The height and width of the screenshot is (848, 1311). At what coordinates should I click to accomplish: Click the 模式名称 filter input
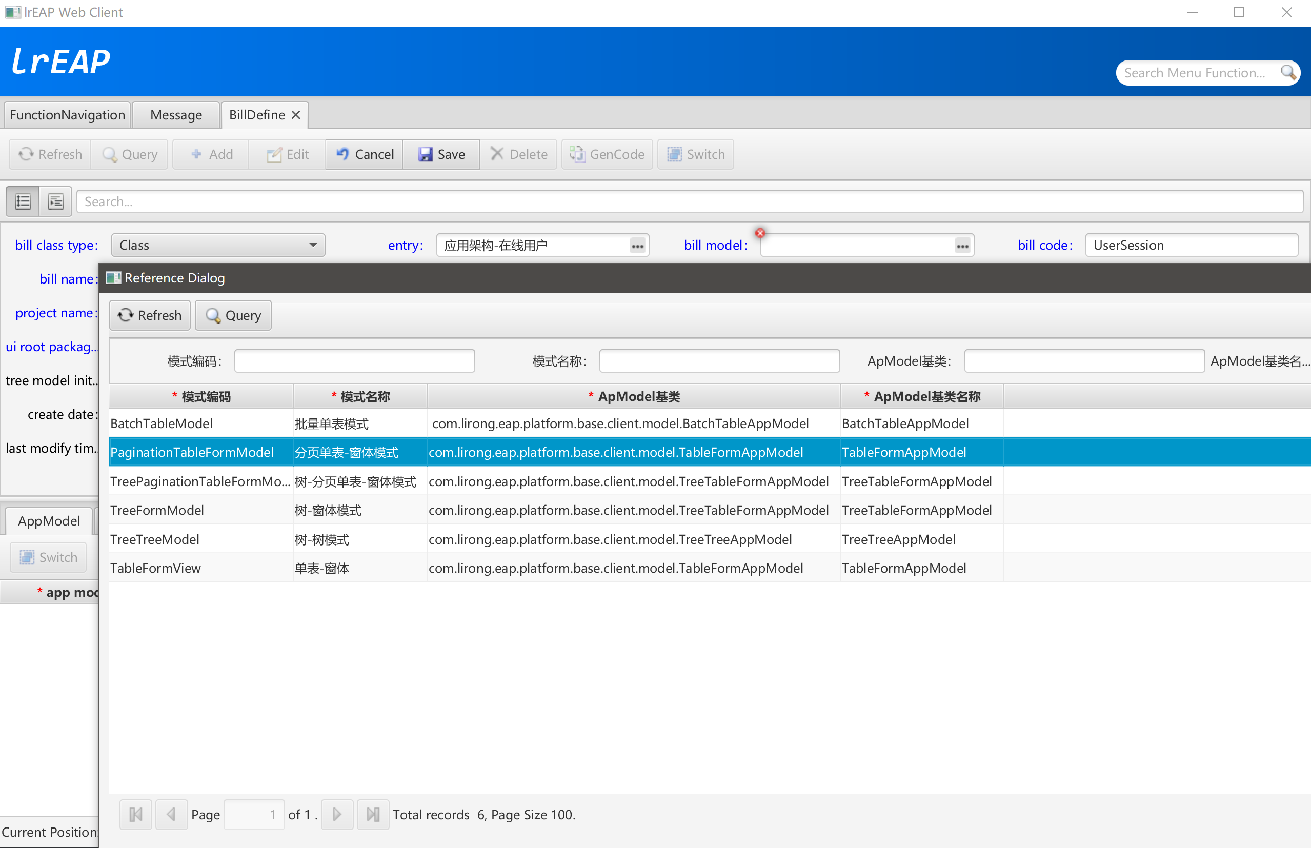click(x=719, y=360)
